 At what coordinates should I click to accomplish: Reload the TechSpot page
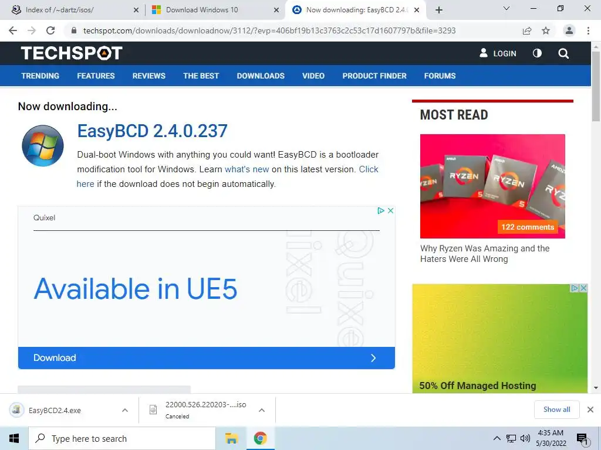click(x=50, y=30)
